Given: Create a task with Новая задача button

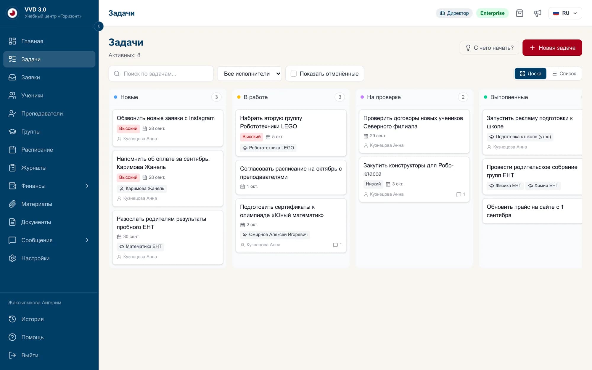Looking at the screenshot, I should (552, 48).
